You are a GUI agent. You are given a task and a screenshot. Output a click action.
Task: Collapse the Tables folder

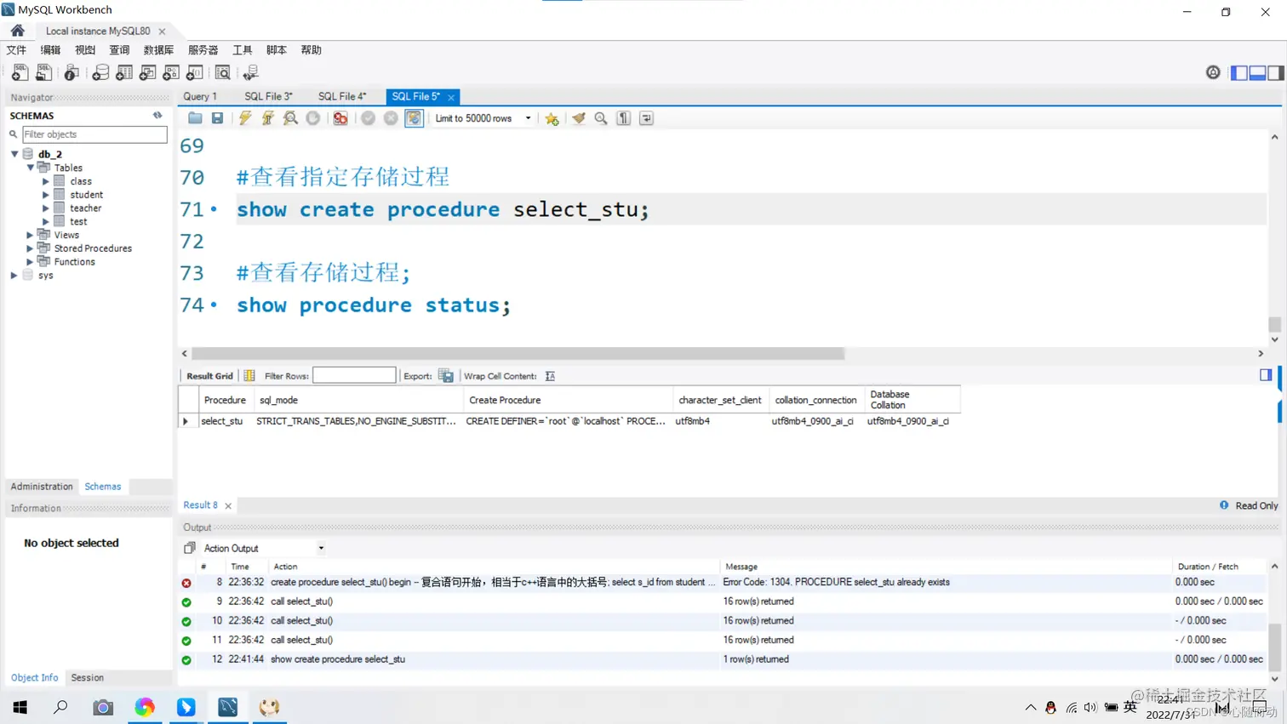[31, 168]
